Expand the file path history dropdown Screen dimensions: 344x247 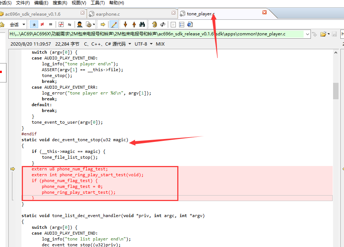point(307,34)
